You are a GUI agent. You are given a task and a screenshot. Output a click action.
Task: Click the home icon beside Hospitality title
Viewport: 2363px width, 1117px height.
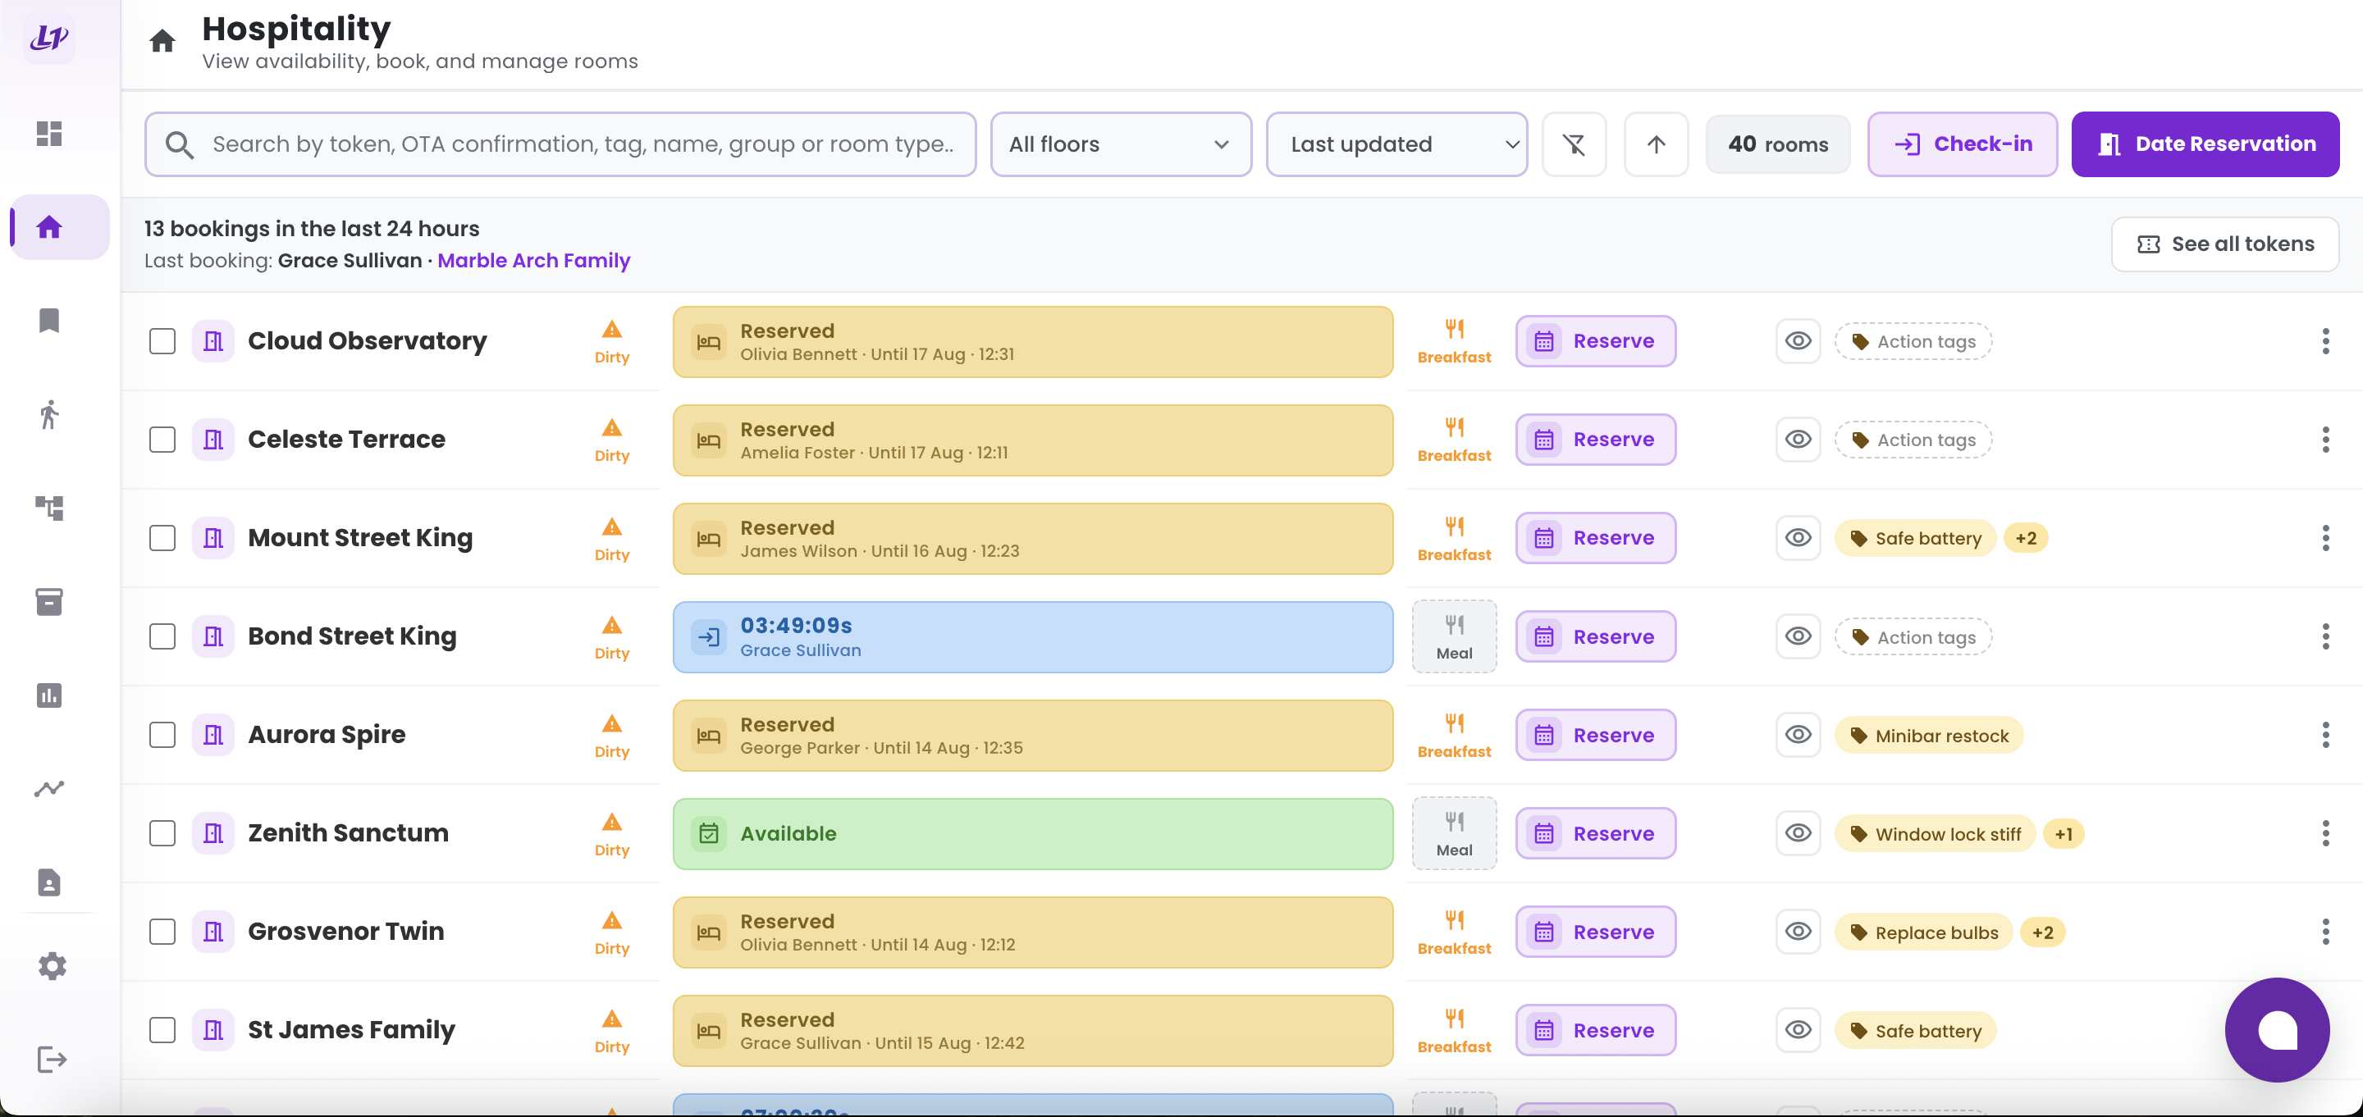(162, 41)
